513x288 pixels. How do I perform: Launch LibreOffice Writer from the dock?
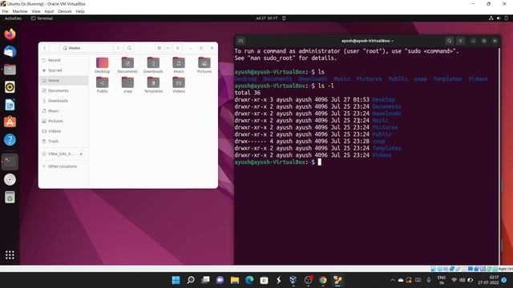pyautogui.click(x=10, y=105)
